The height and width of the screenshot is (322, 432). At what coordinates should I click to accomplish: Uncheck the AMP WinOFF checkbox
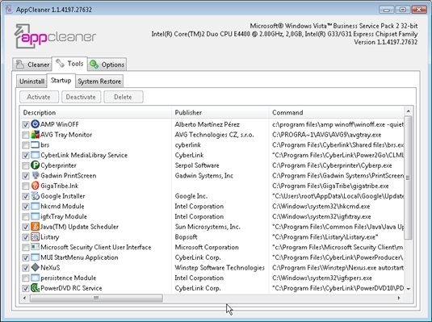(x=26, y=125)
